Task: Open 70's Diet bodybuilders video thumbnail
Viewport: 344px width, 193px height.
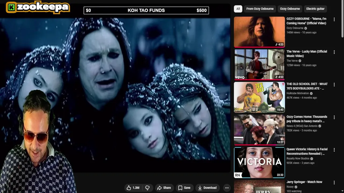Action: pyautogui.click(x=259, y=97)
